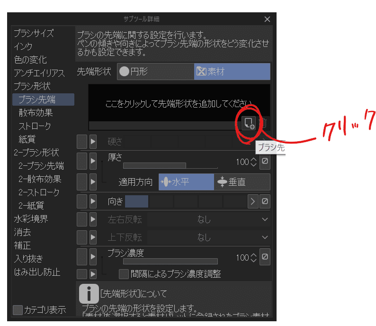Image resolution: width=376 pixels, height=326 pixels.
Task: Select ブラシサイズ category
Action: [x=34, y=33]
